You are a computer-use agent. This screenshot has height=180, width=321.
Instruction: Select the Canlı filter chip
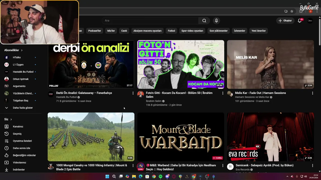pos(124,31)
